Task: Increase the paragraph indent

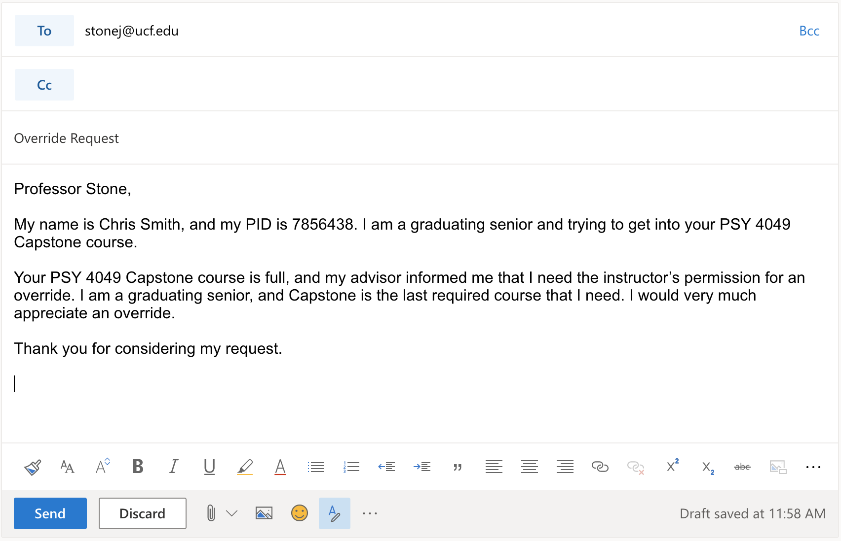Action: pyautogui.click(x=422, y=467)
